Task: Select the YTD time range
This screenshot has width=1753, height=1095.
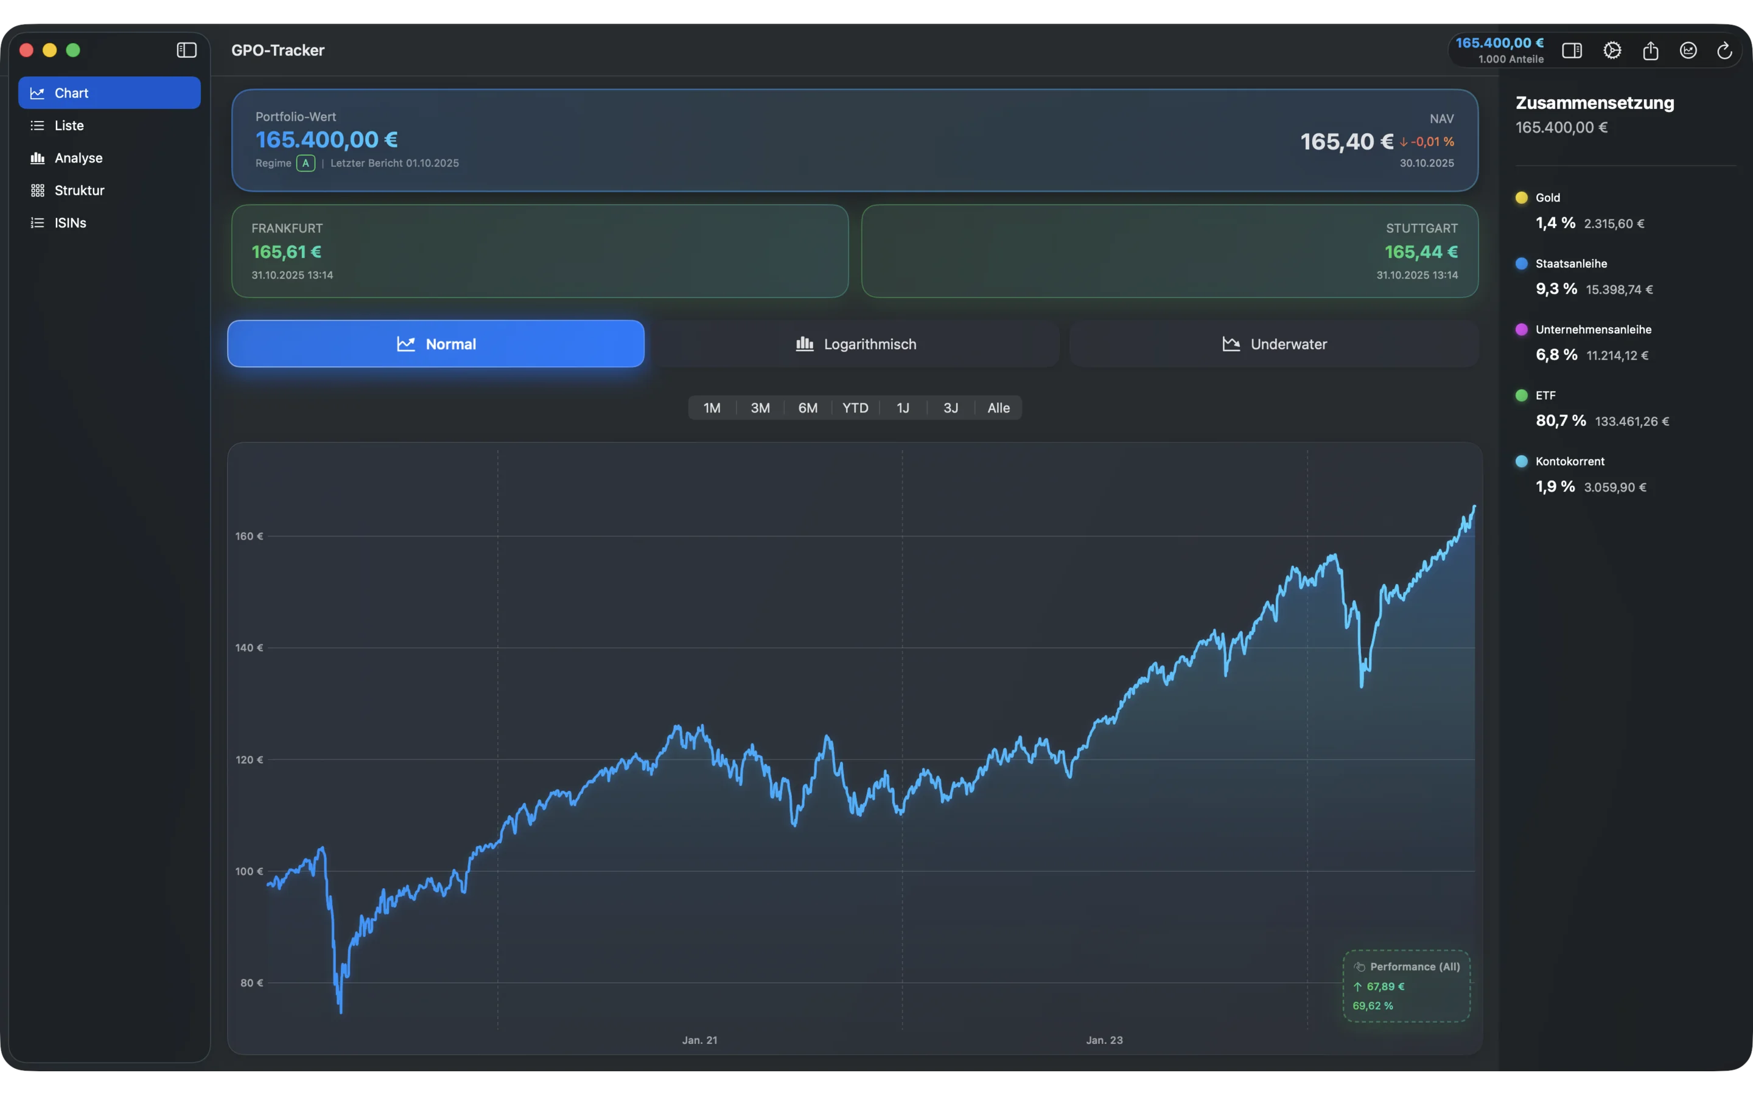Action: tap(855, 408)
